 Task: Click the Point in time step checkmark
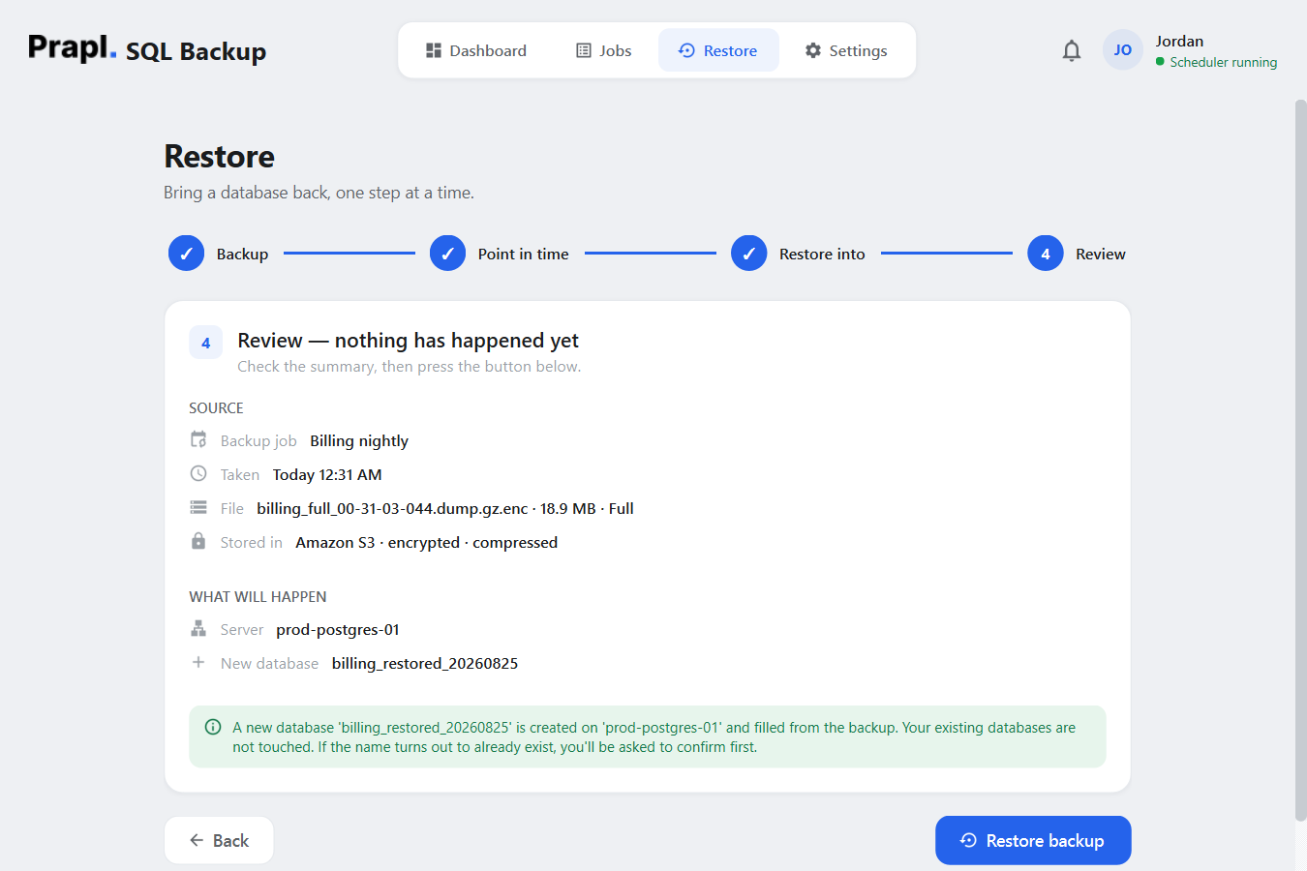(x=447, y=254)
